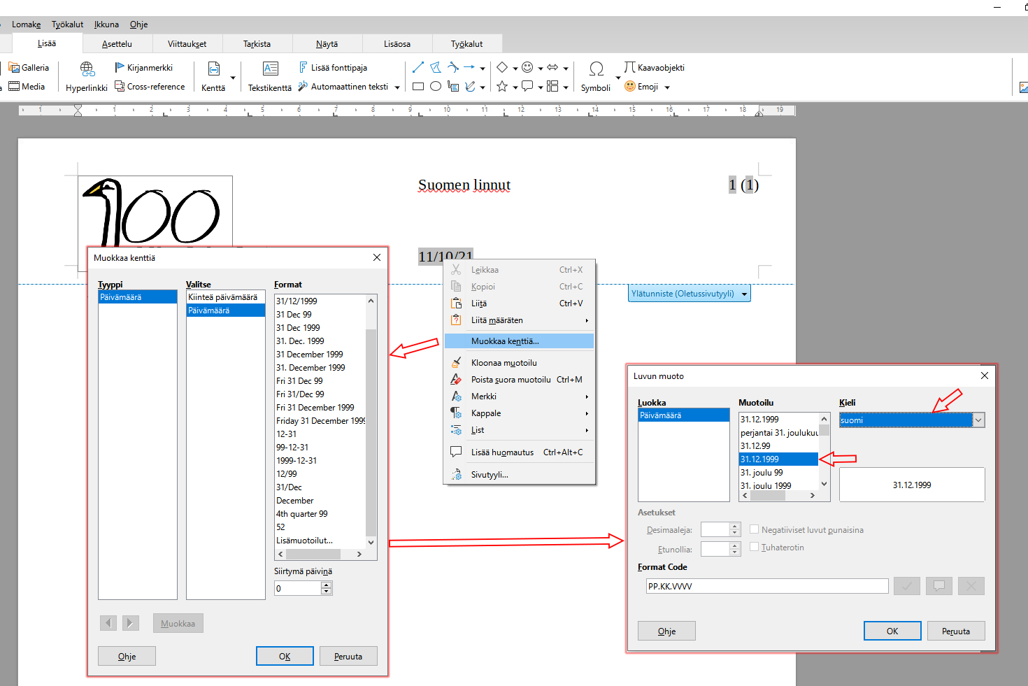Open the Hyperlinkki tool
This screenshot has width=1028, height=686.
[87, 77]
